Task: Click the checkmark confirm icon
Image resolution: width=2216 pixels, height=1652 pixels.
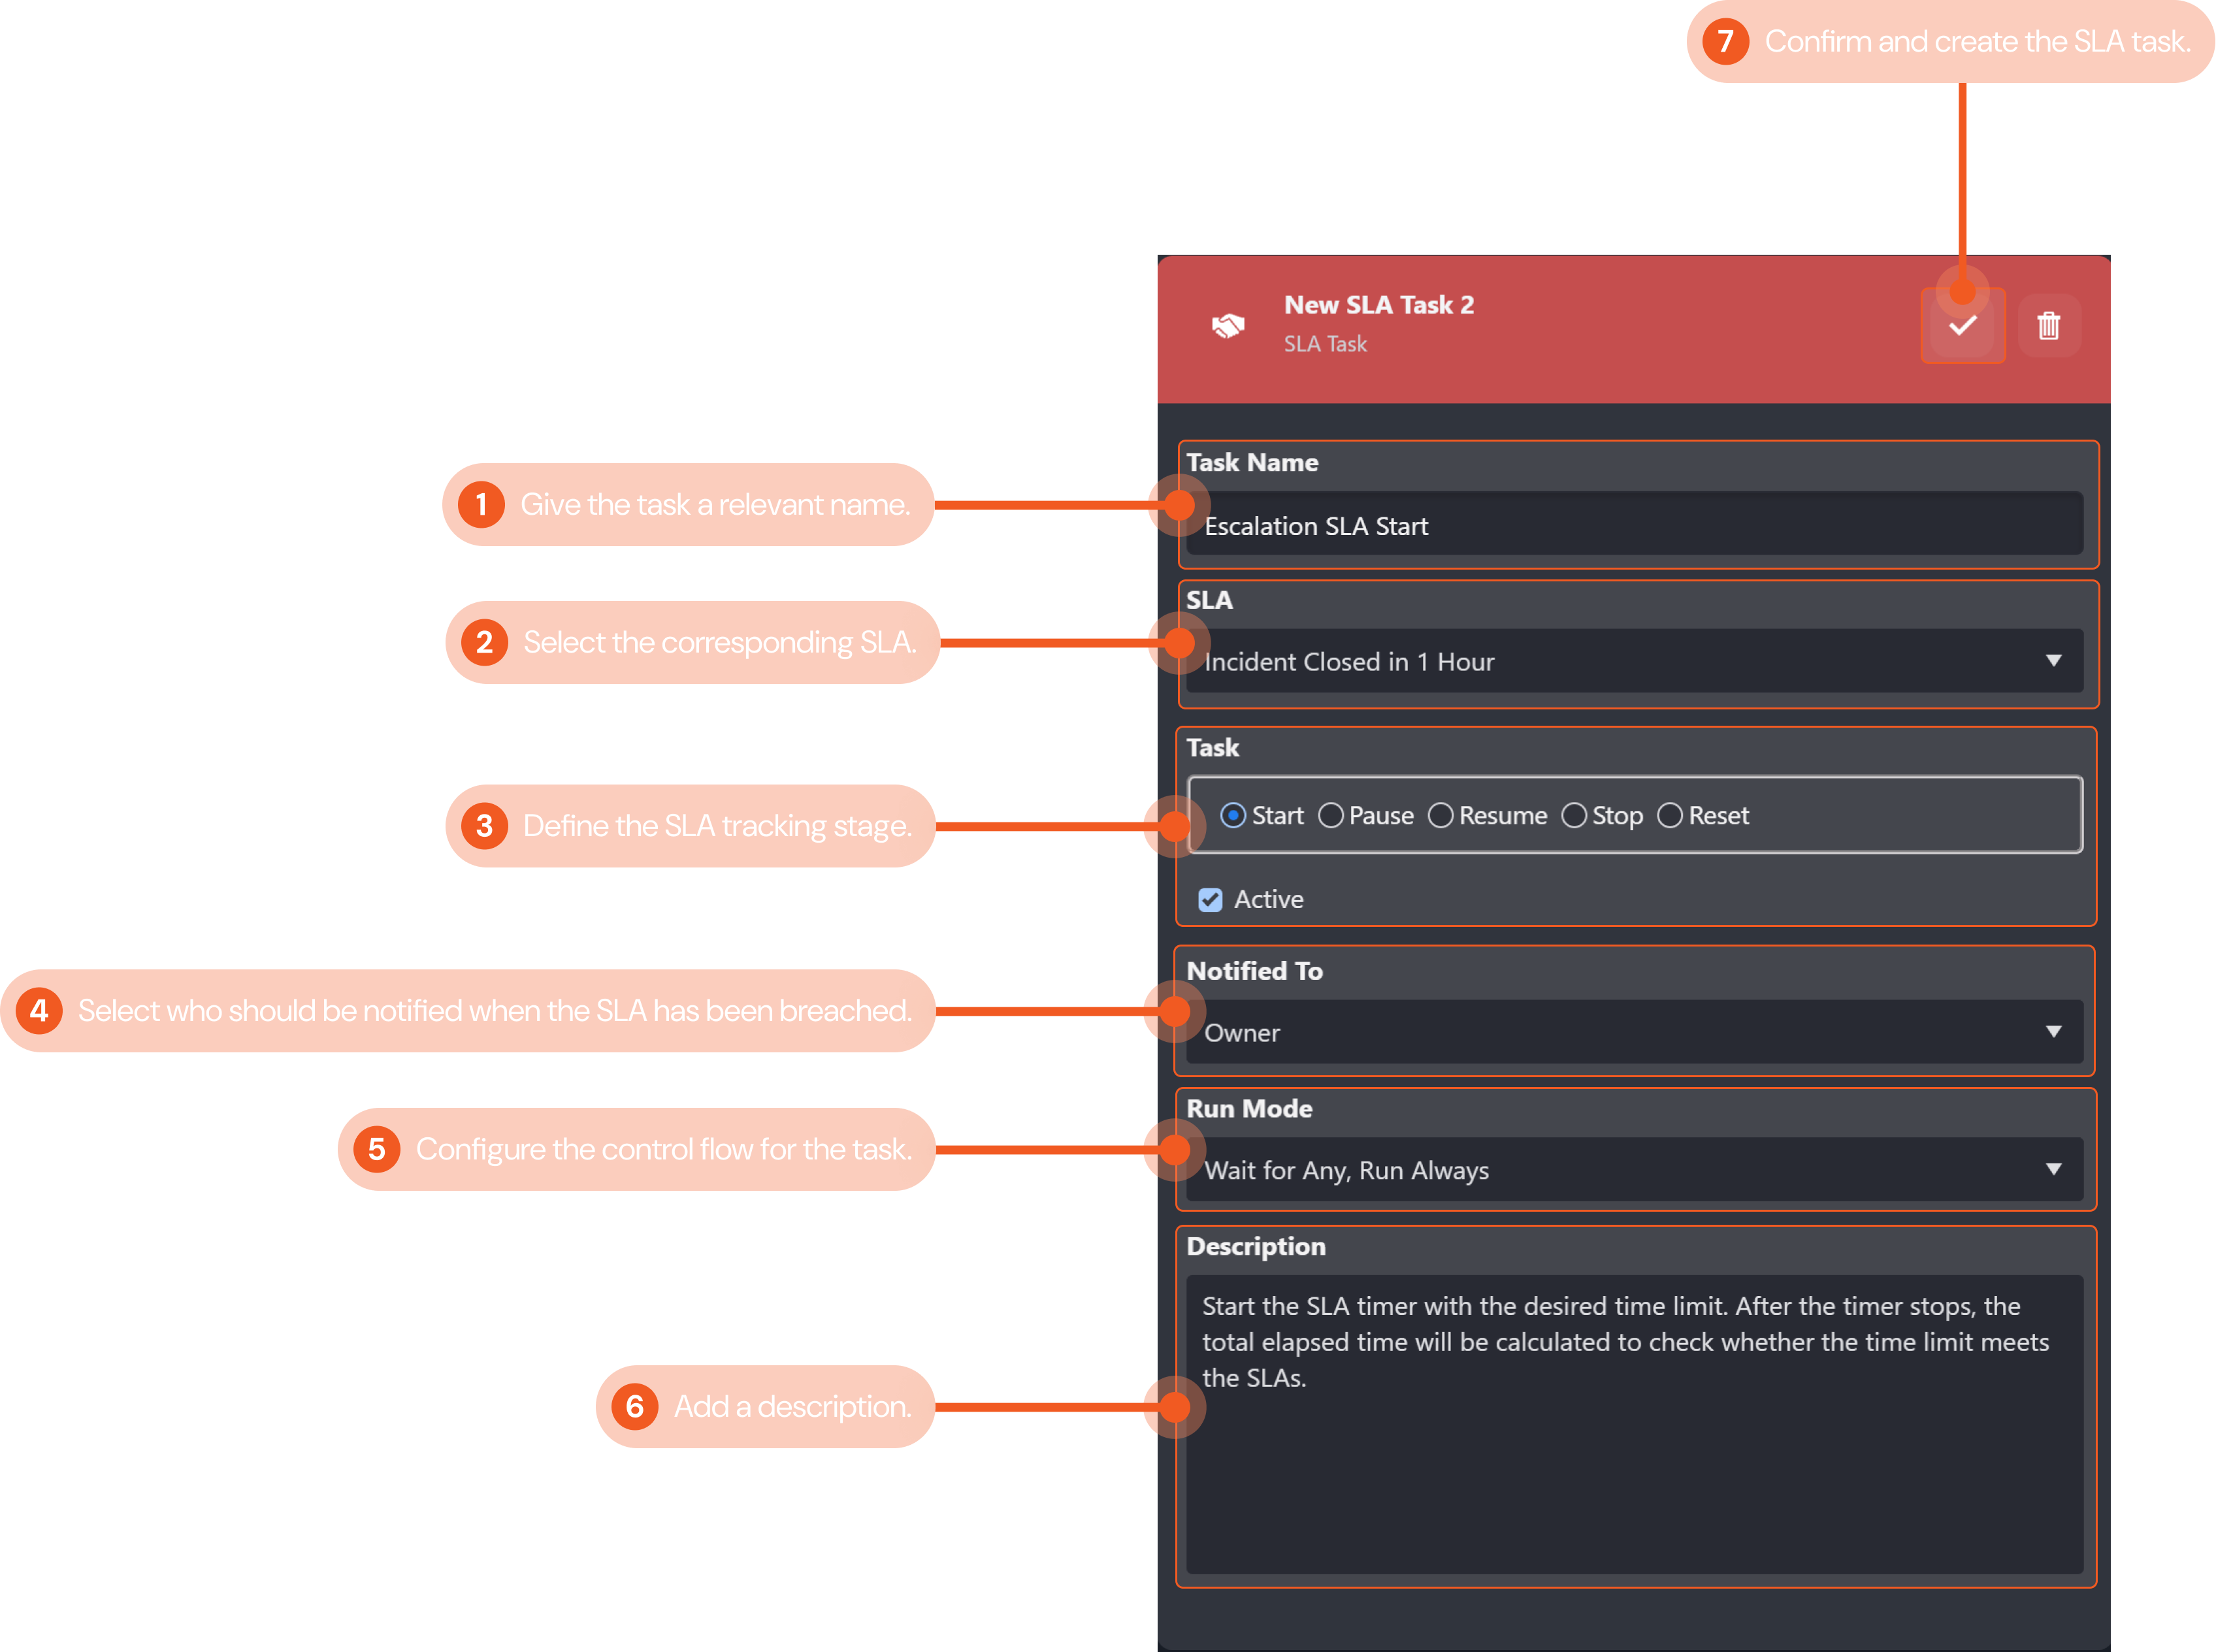Action: tap(1962, 326)
